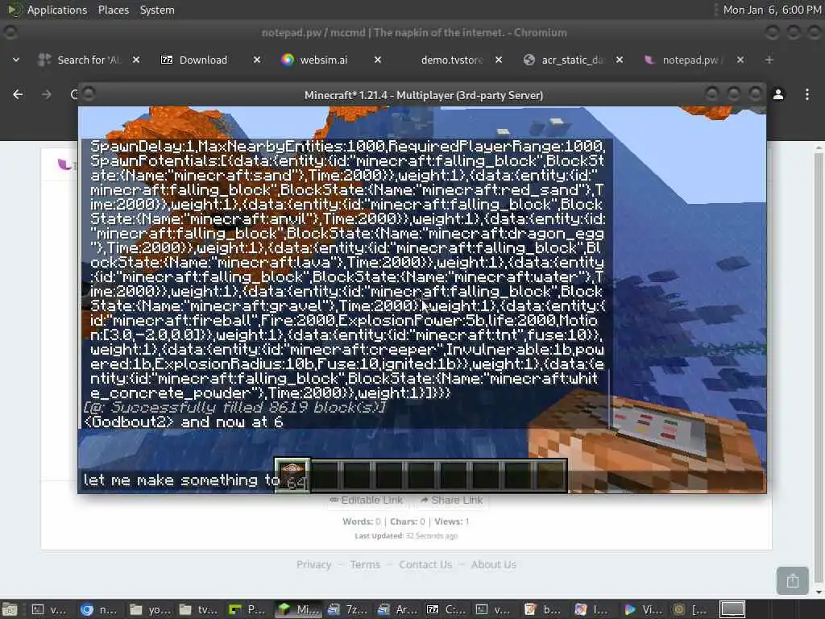Click the clock showing Mon Jan 6
Image resolution: width=825 pixels, height=619 pixels.
(771, 10)
